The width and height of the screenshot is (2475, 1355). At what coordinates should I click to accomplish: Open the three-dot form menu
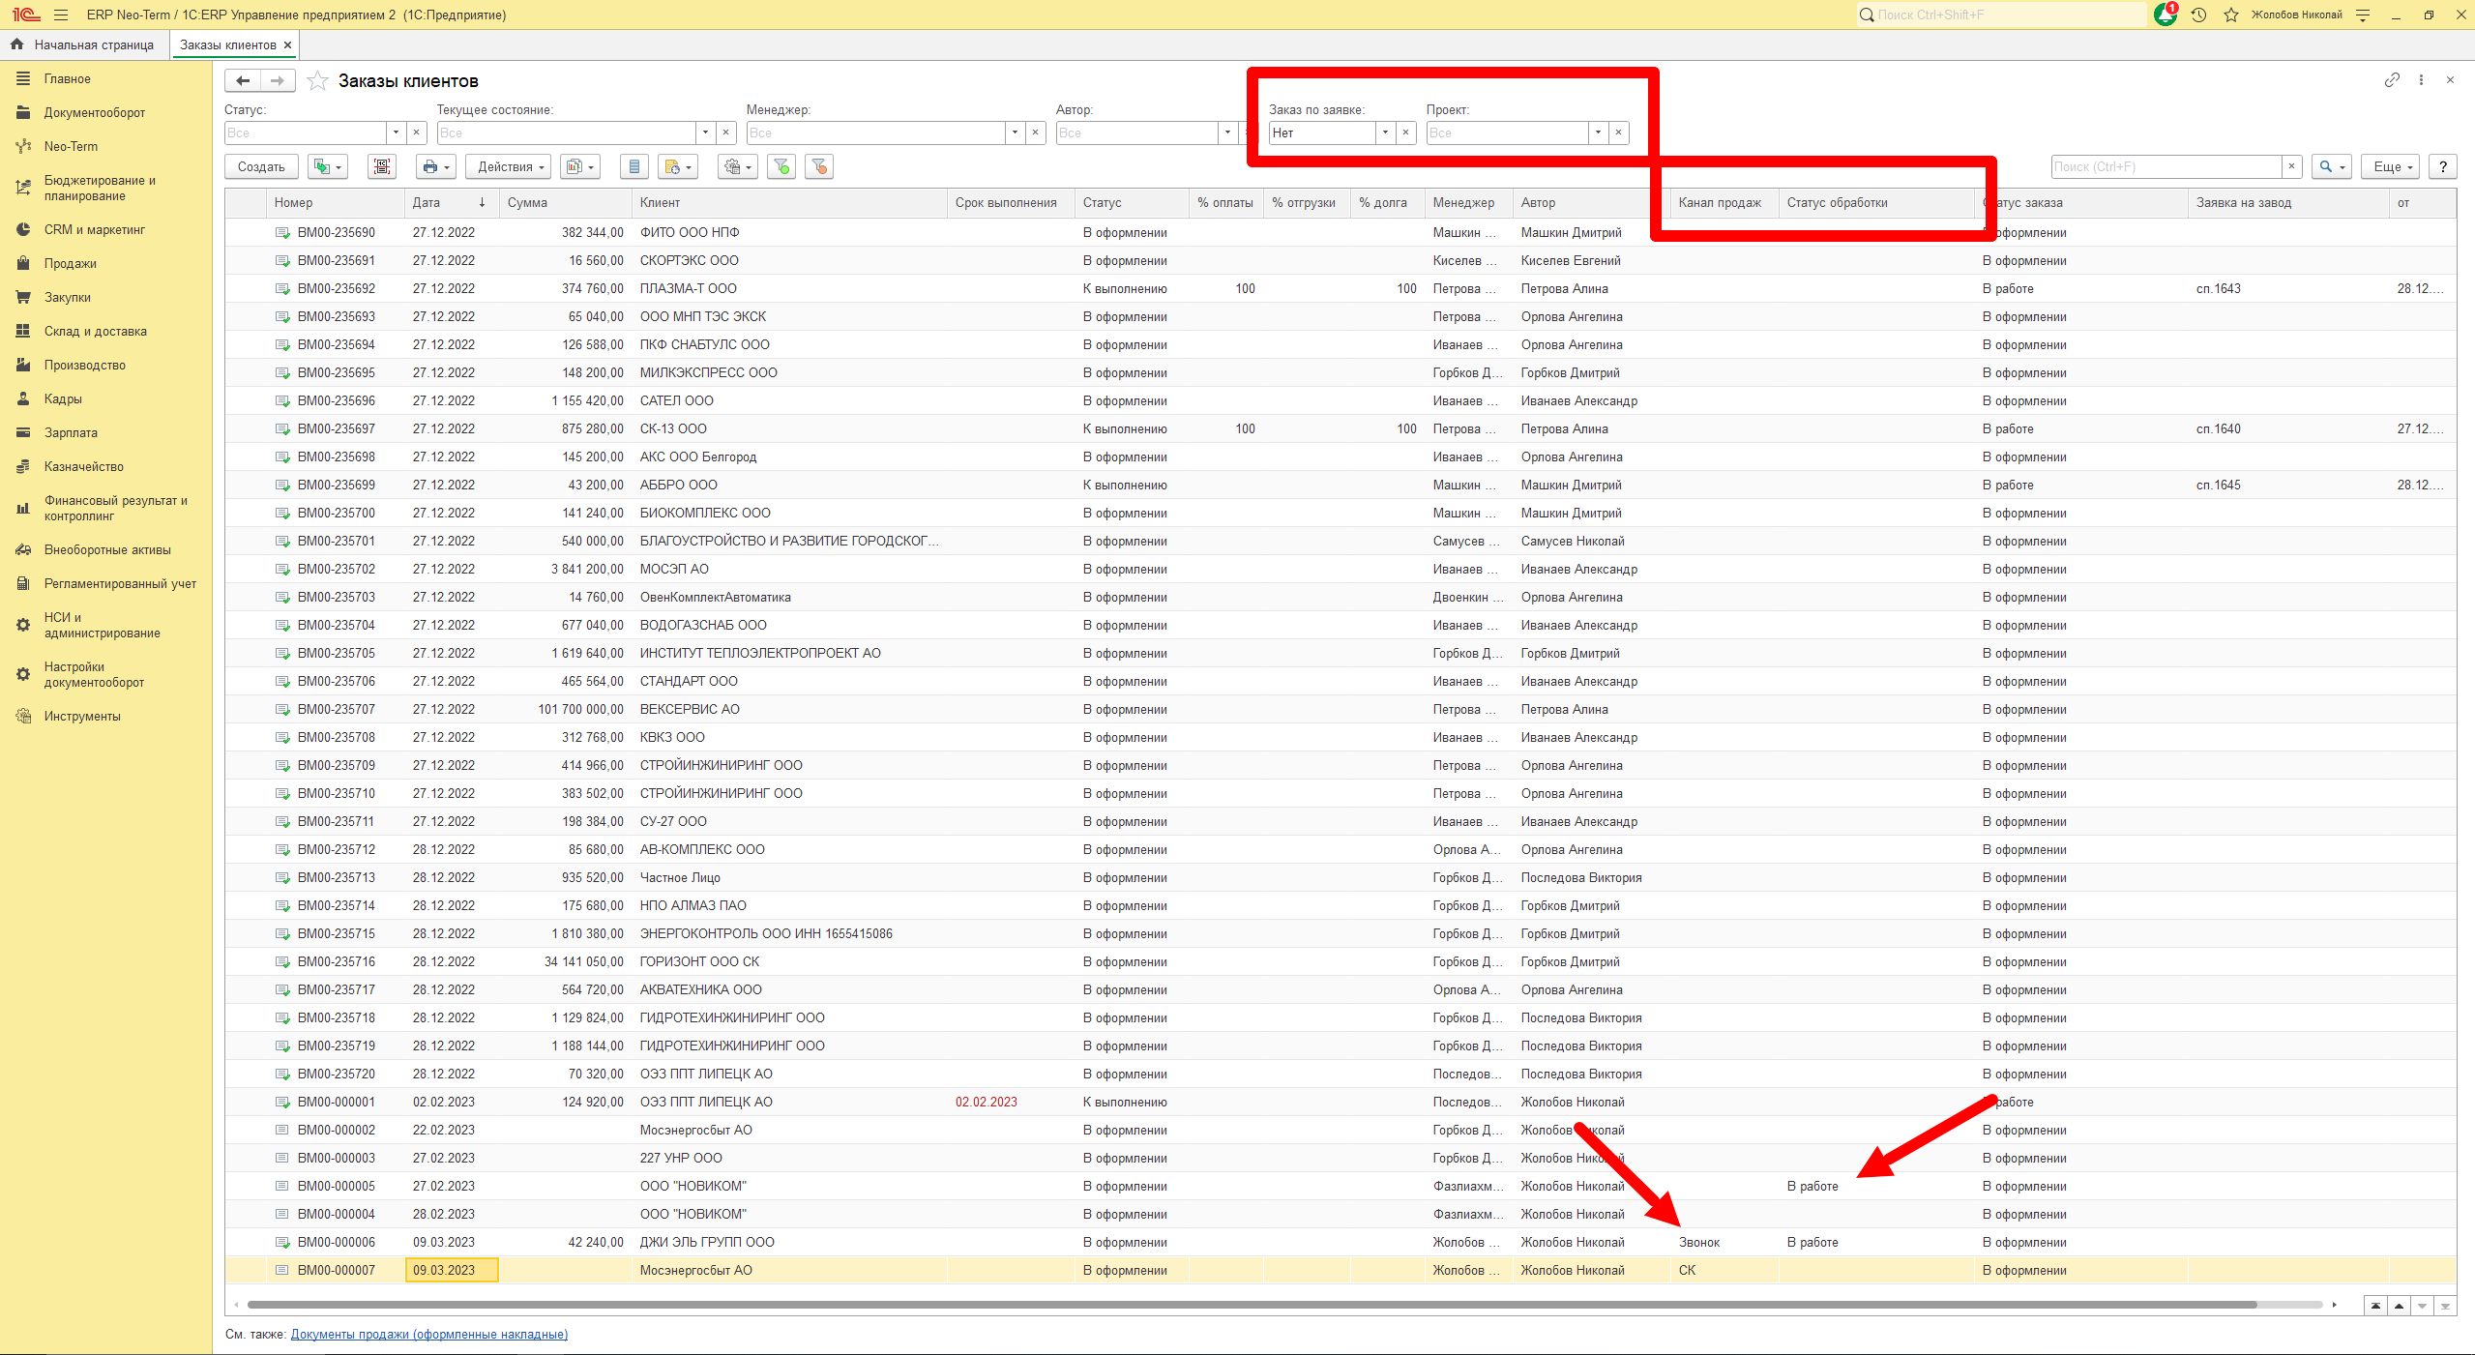coord(2421,80)
